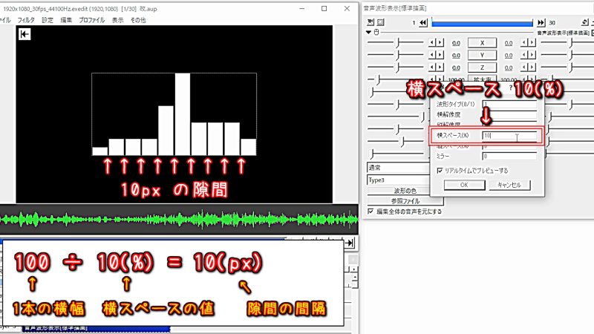Open the 通常 blend mode dropdown
The image size is (594, 334).
pos(398,168)
